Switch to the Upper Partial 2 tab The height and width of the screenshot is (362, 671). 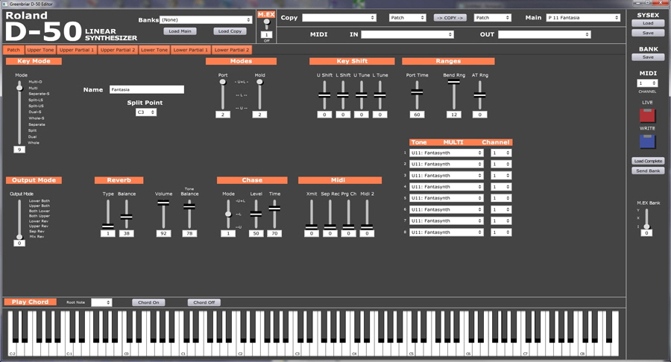pos(118,50)
